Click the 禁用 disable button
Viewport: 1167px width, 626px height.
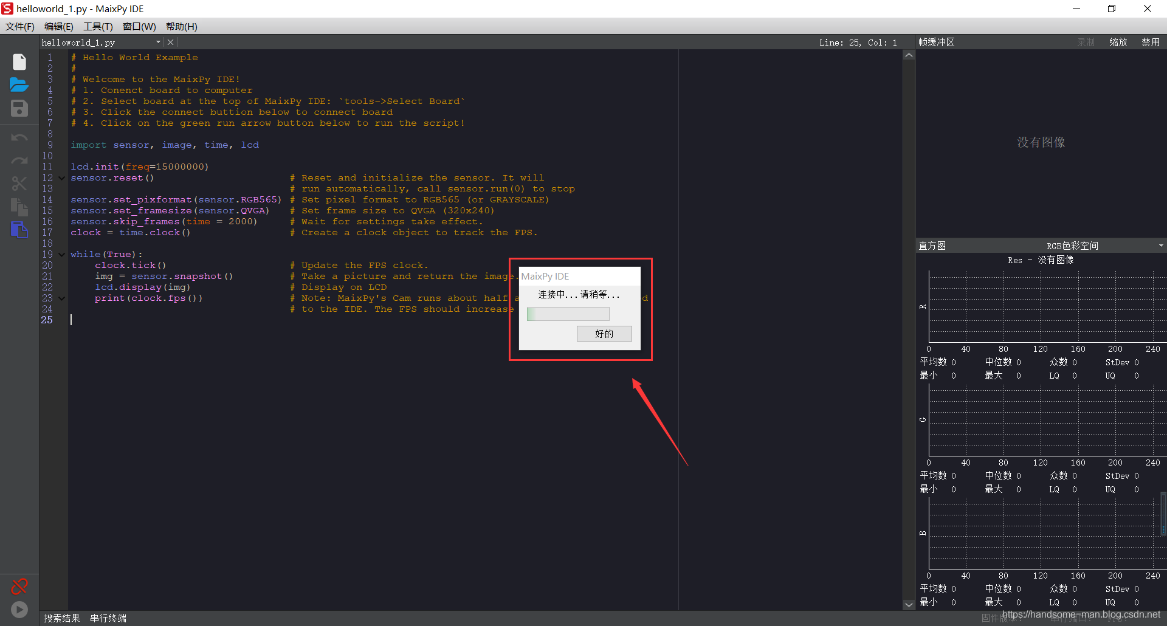(1151, 42)
